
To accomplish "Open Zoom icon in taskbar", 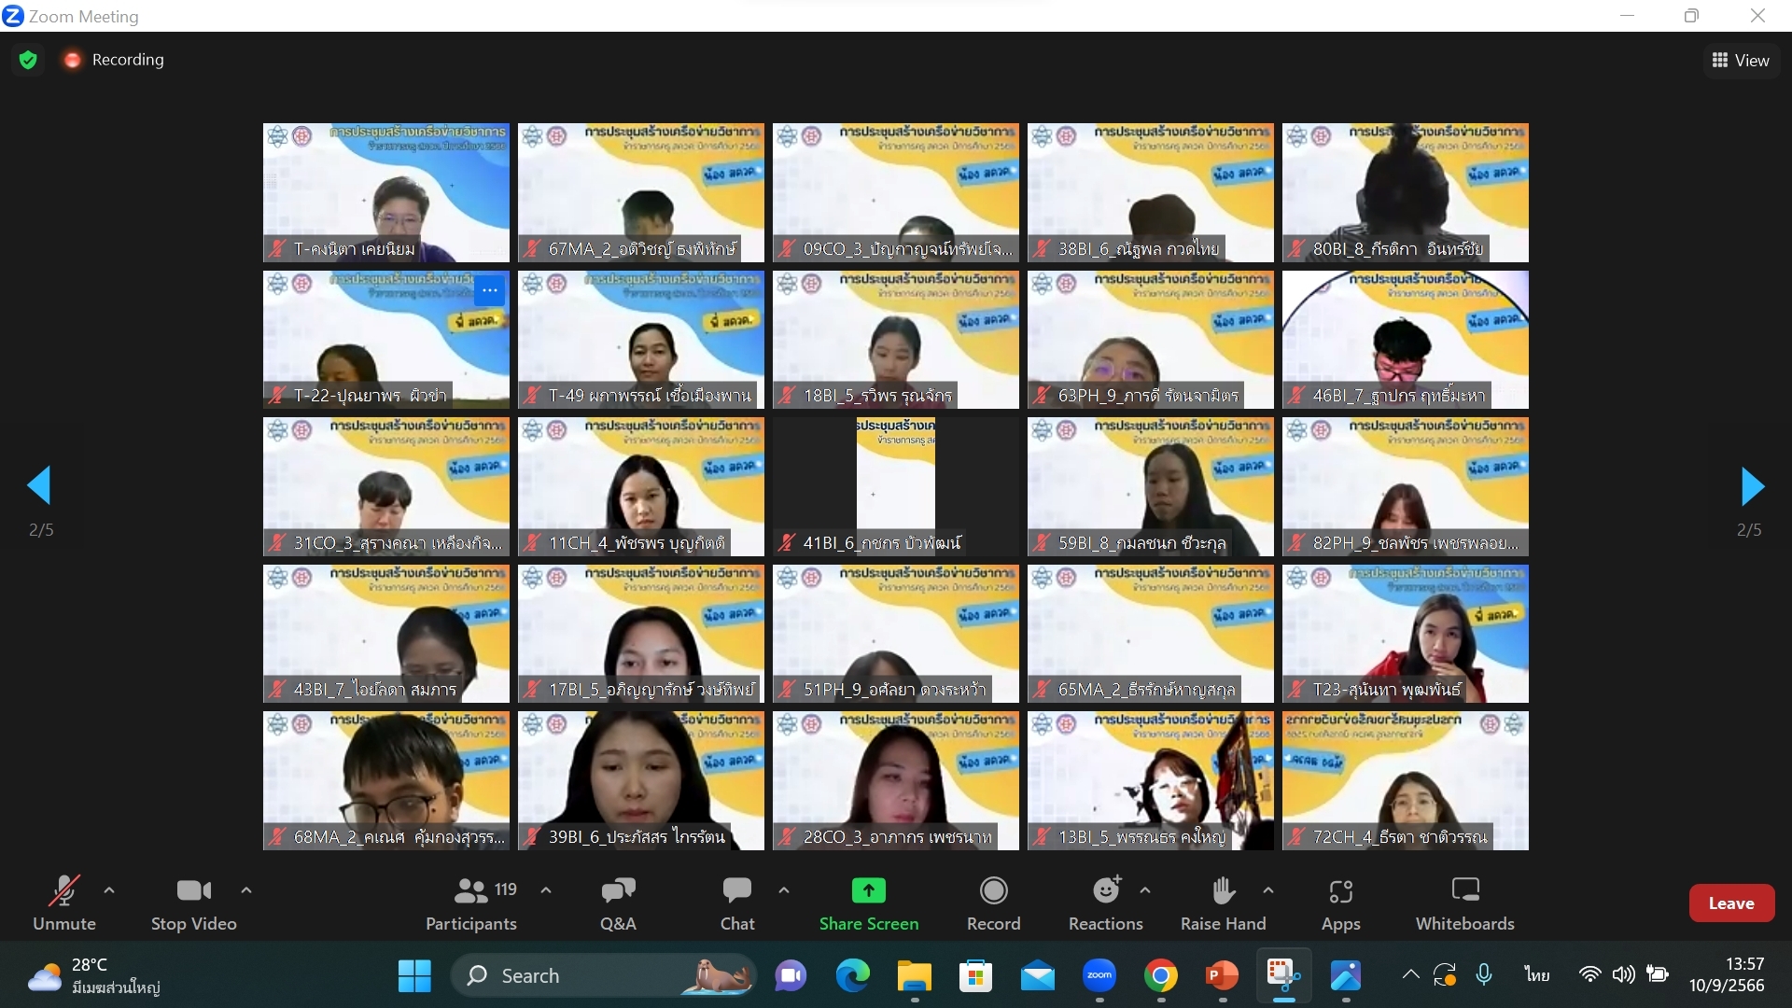I will pos(1099,976).
